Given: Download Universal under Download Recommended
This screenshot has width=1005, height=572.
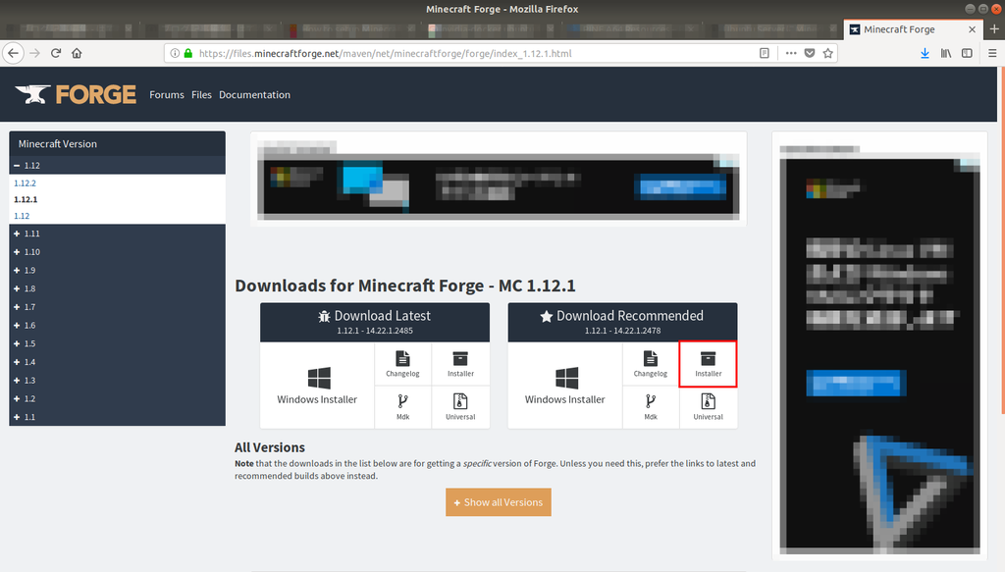Looking at the screenshot, I should [709, 407].
